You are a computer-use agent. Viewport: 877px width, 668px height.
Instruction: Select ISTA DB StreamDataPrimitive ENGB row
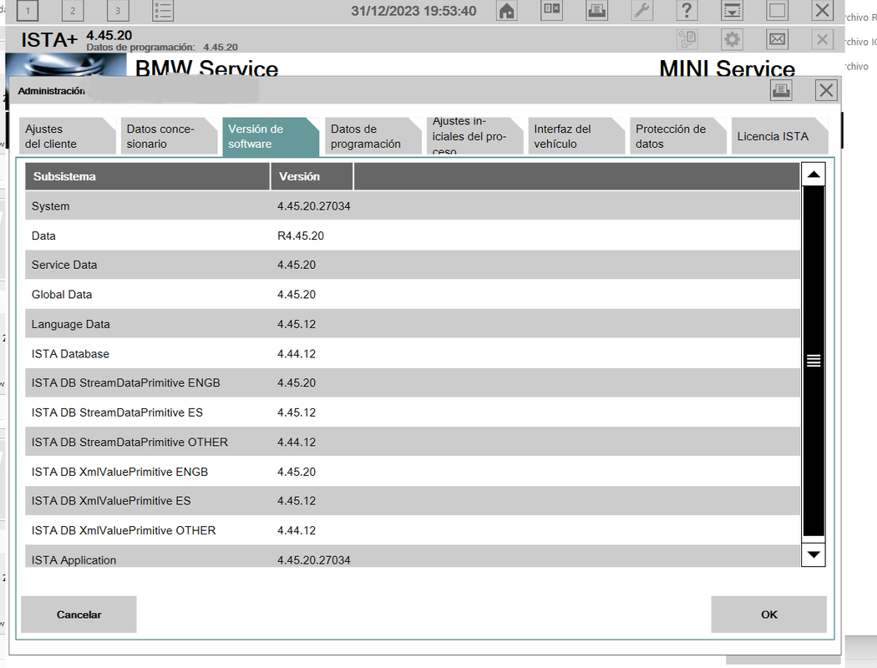(x=413, y=383)
